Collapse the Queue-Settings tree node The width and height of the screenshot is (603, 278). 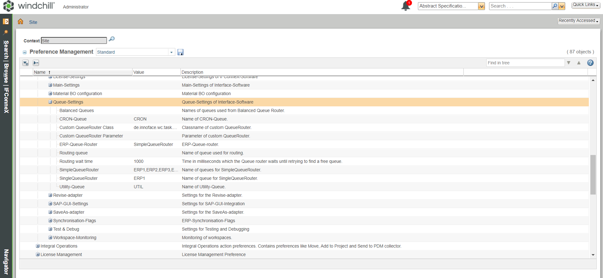50,102
